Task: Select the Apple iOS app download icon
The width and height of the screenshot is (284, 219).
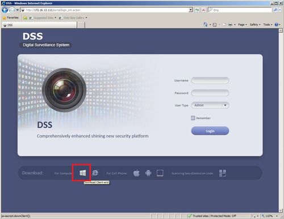Action: pyautogui.click(x=136, y=173)
